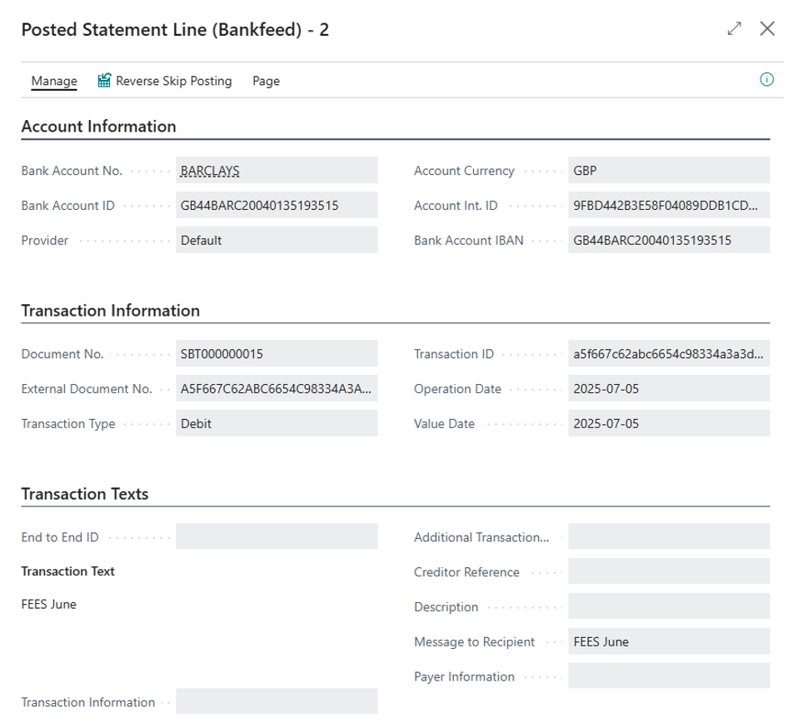Viewport: 788px width, 728px height.
Task: Expand the dialog with the double-arrow icon
Action: (x=734, y=28)
